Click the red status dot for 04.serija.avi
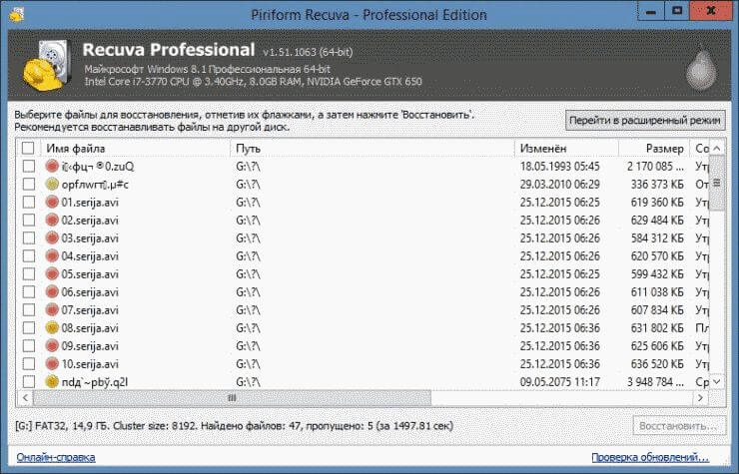Screen dimensions: 739x474 [x=52, y=255]
